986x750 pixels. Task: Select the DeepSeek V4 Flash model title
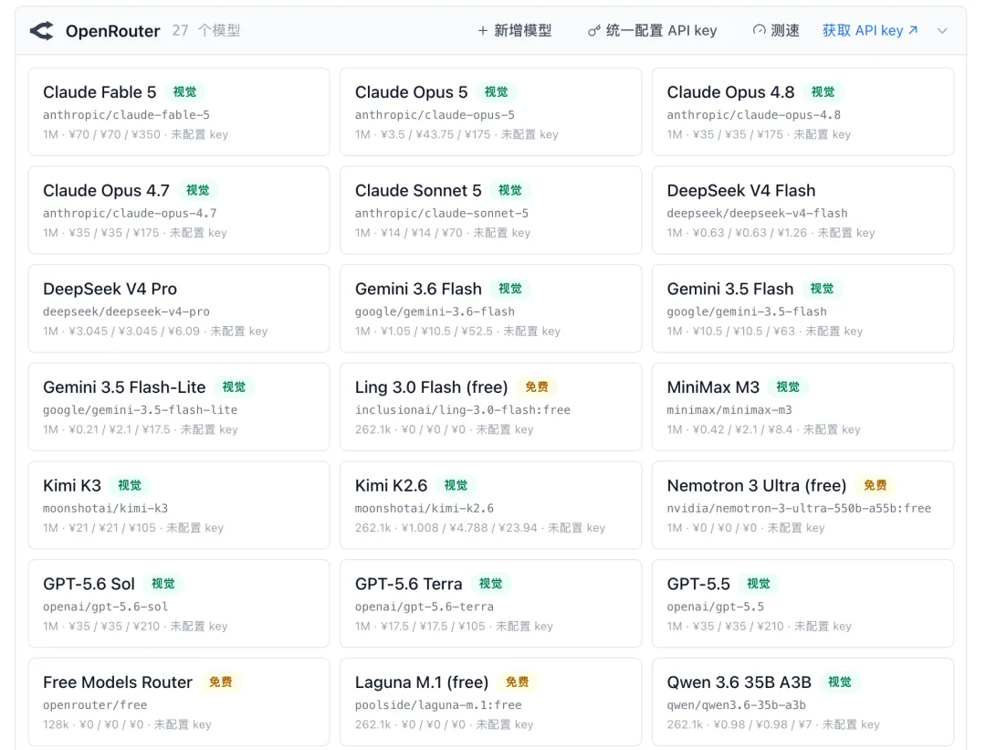coord(740,191)
